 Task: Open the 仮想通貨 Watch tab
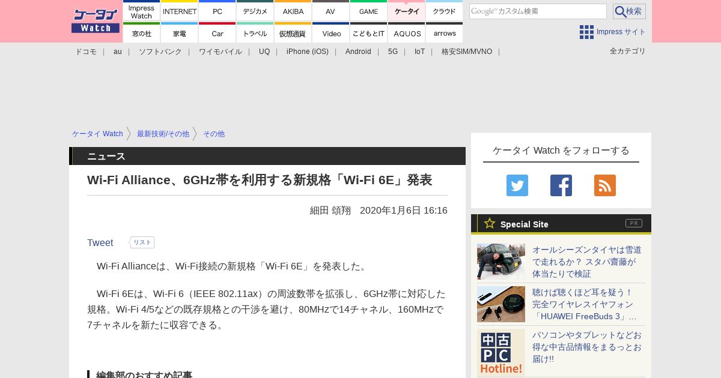coord(293,33)
